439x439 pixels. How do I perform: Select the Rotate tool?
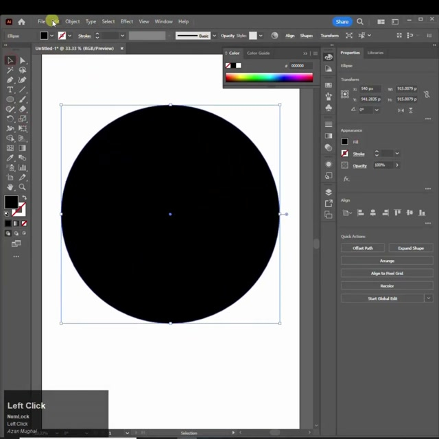10,119
